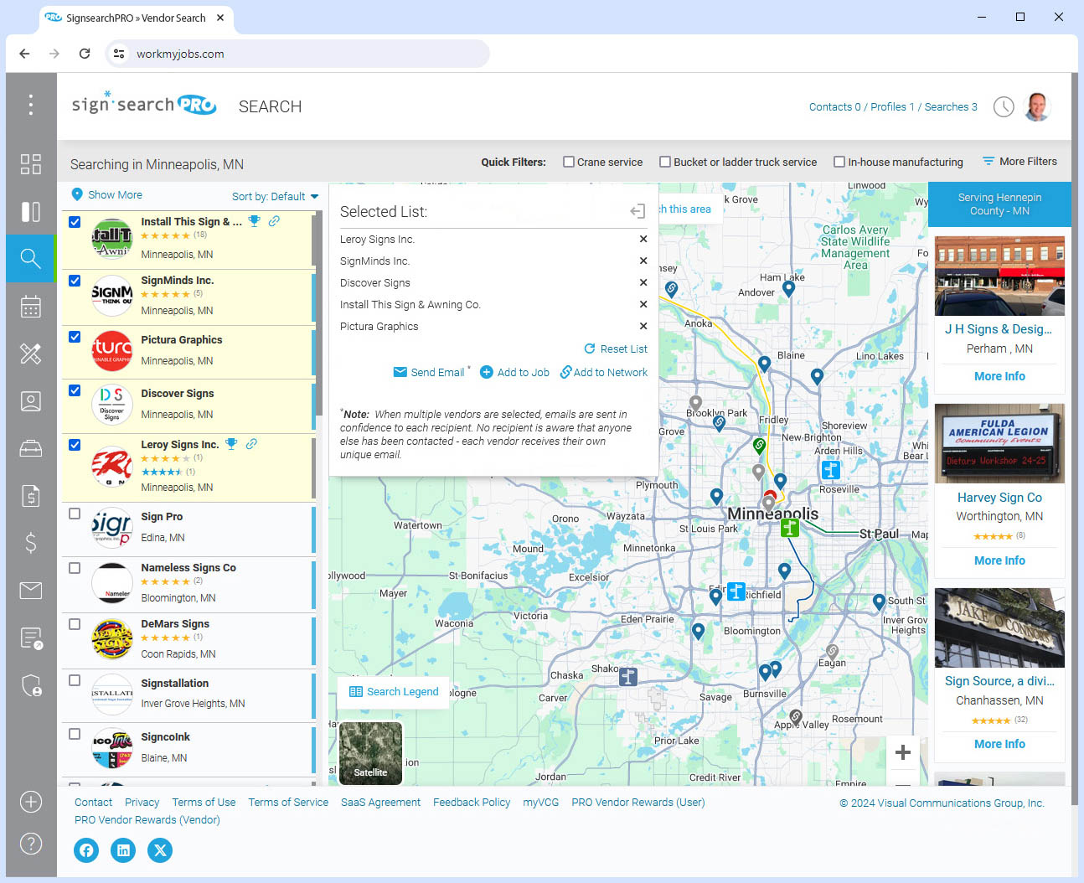This screenshot has height=883, width=1084.
Task: Expand More Filters options
Action: [x=1019, y=162]
